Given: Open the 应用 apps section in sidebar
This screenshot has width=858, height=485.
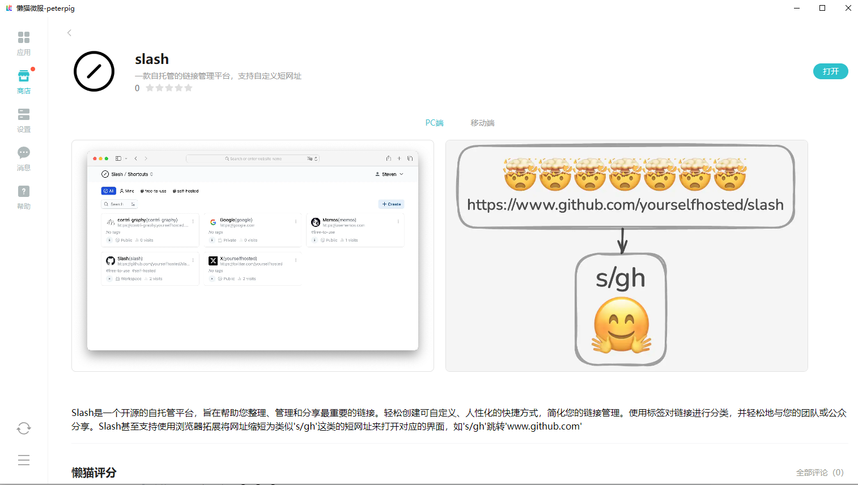Looking at the screenshot, I should pyautogui.click(x=24, y=44).
